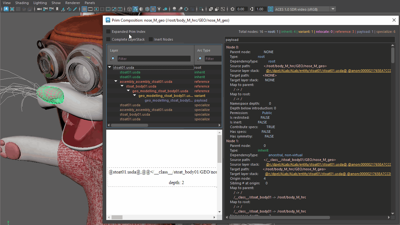Focus the Layer filter field
This screenshot has width=400, height=225.
pyautogui.click(x=154, y=59)
